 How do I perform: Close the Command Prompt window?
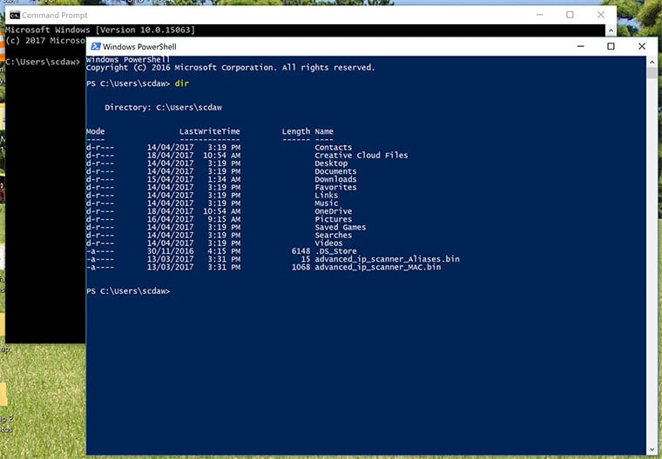tap(601, 15)
